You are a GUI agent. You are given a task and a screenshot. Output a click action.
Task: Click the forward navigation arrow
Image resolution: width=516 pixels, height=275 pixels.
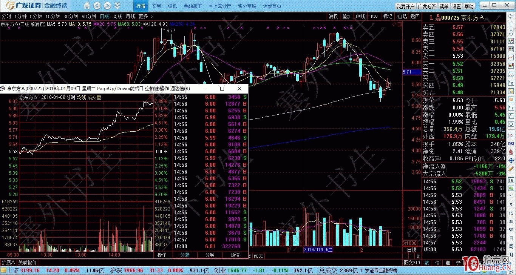(107, 6)
